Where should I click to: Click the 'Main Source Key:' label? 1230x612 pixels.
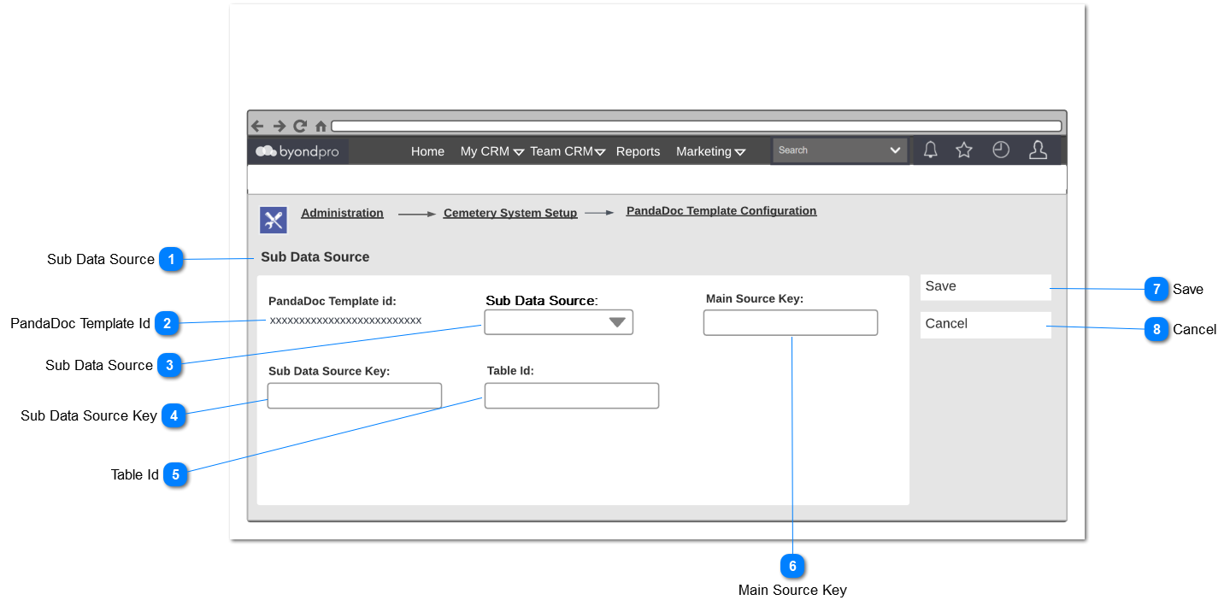click(x=755, y=298)
